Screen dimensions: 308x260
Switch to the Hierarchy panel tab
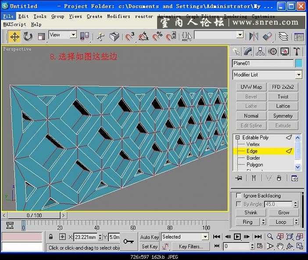coord(260,51)
